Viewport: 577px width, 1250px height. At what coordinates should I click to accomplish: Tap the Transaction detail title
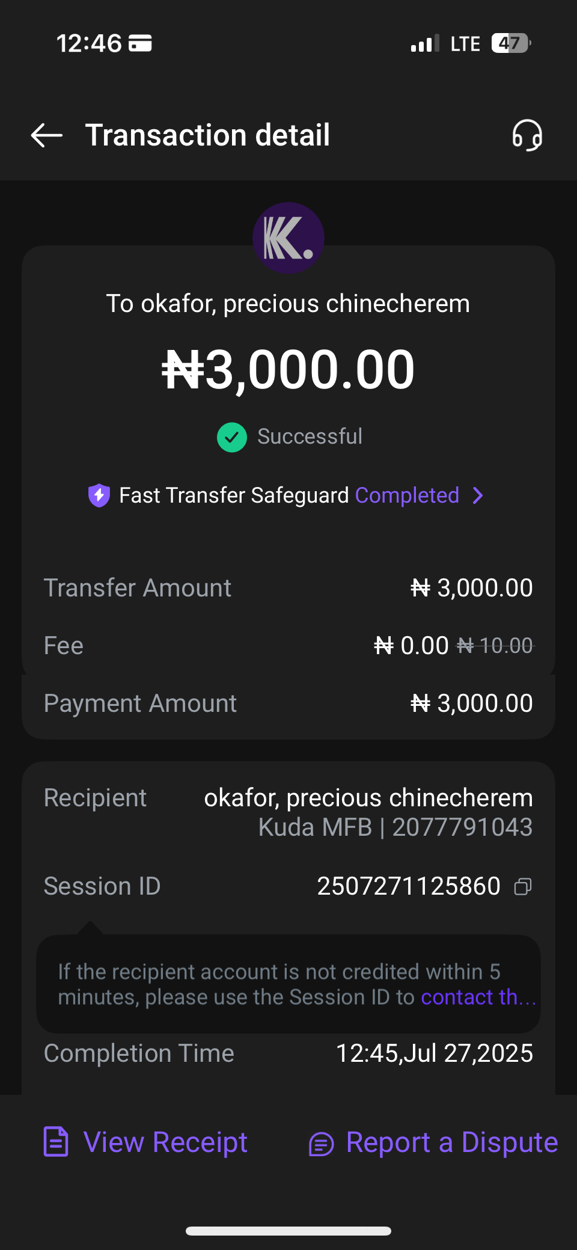click(x=207, y=135)
